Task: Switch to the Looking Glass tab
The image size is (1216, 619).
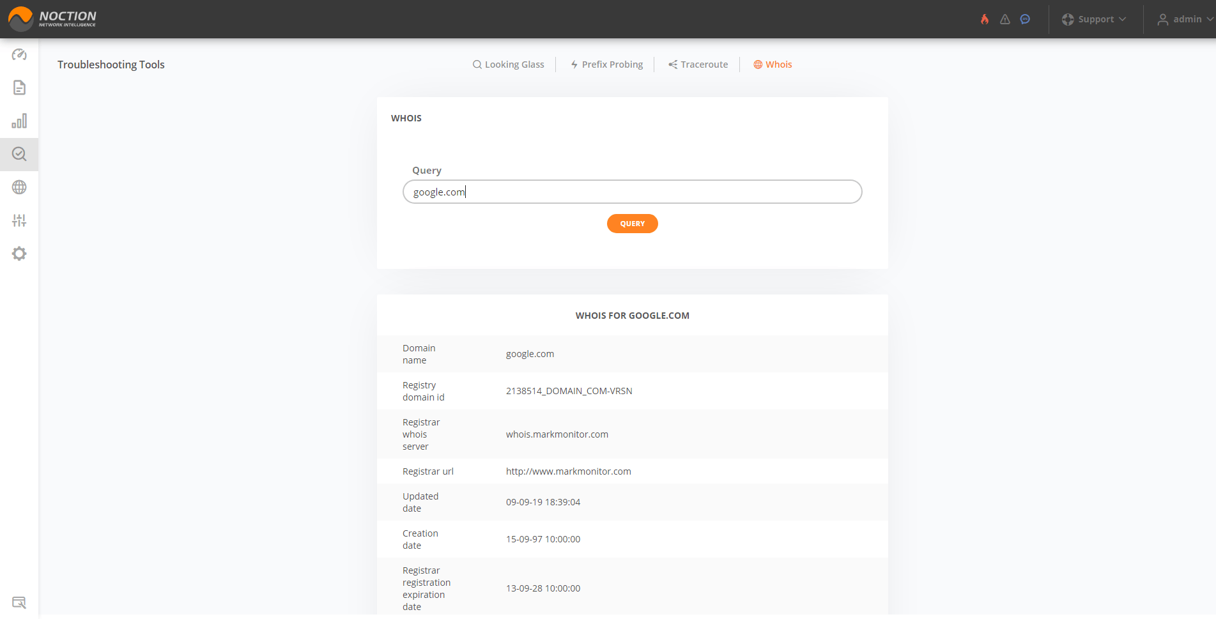Action: click(x=509, y=65)
